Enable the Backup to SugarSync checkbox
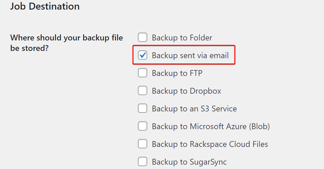This screenshot has height=169, width=324. click(x=143, y=161)
